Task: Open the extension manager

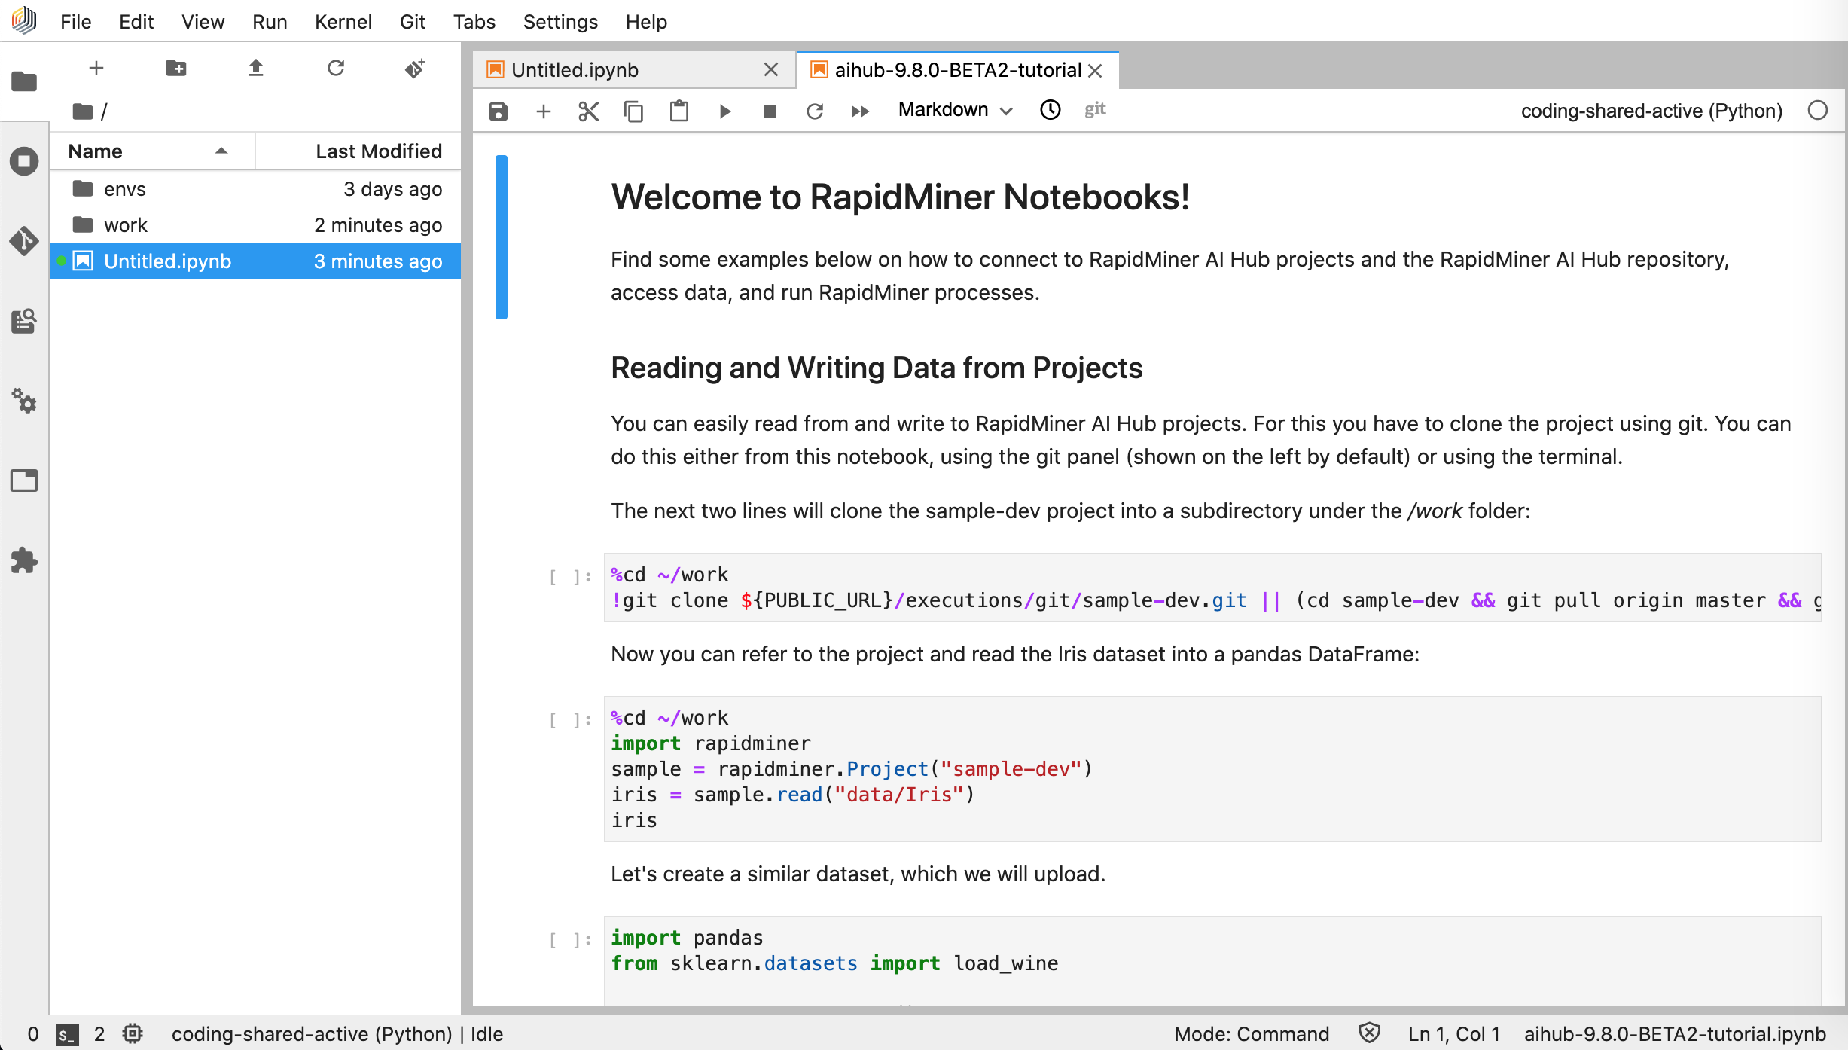Action: click(x=25, y=560)
